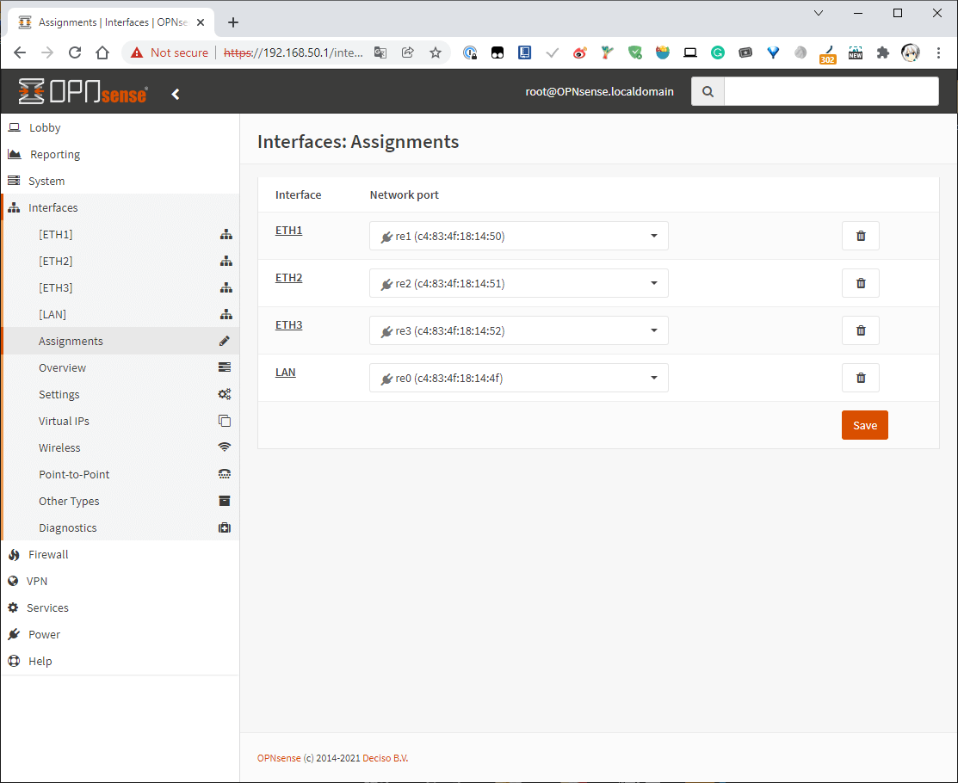Open Virtual IPs menu item
The image size is (958, 783).
[x=64, y=422]
